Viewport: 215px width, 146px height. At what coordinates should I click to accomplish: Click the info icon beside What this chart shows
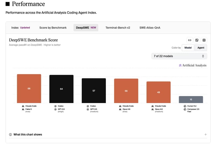point(10,134)
